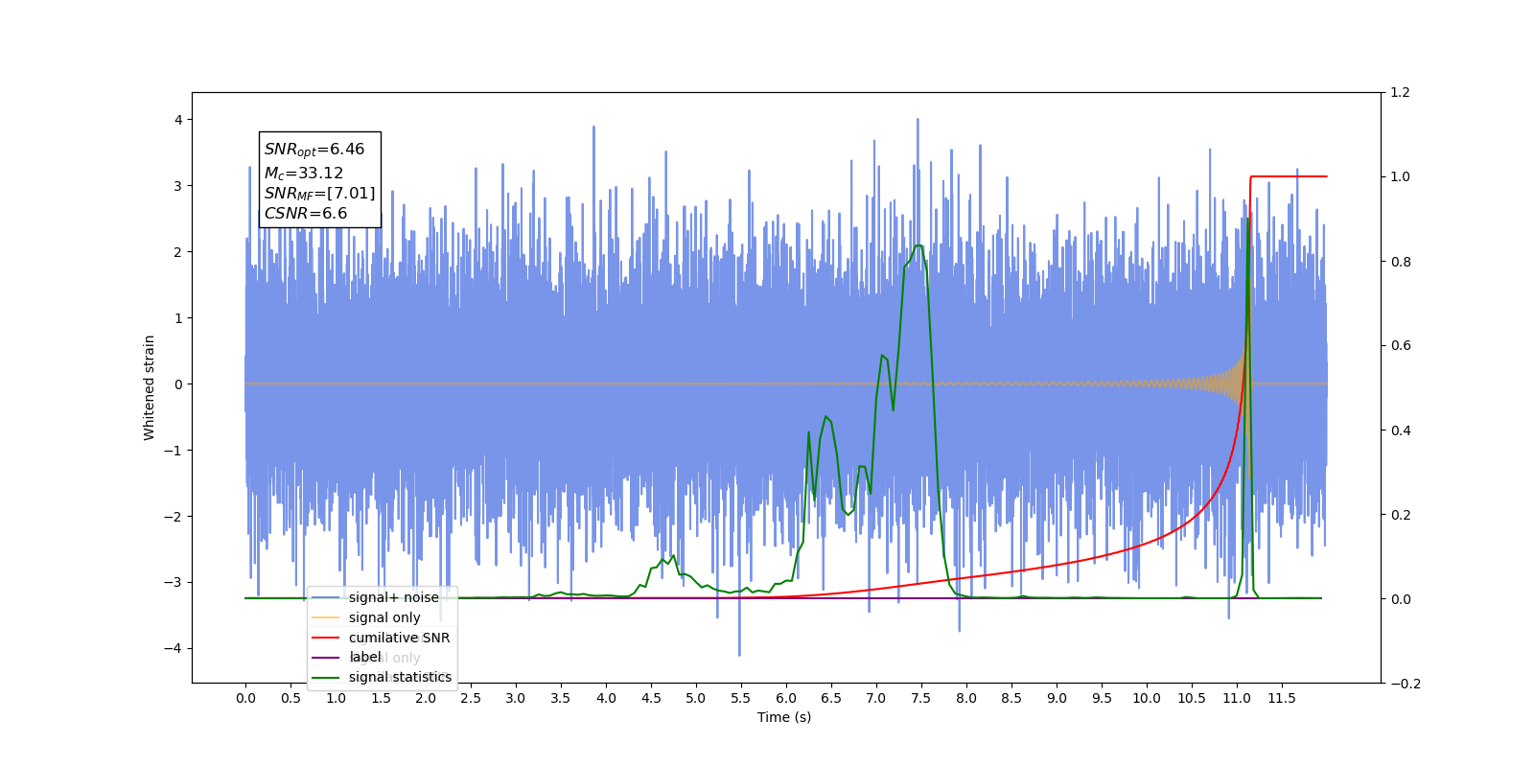Click the −4 tick on left axis

tap(174, 648)
